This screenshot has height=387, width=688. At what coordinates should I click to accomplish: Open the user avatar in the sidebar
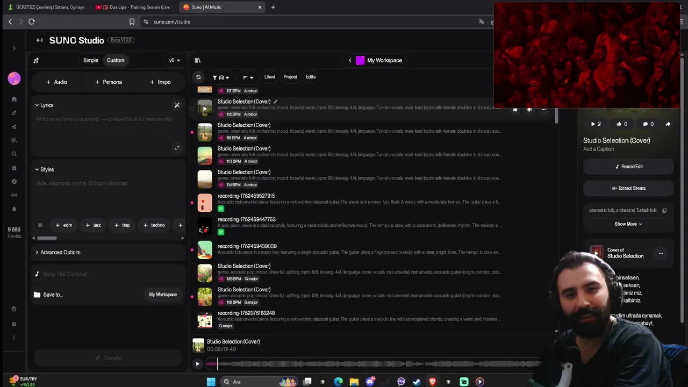tap(14, 78)
